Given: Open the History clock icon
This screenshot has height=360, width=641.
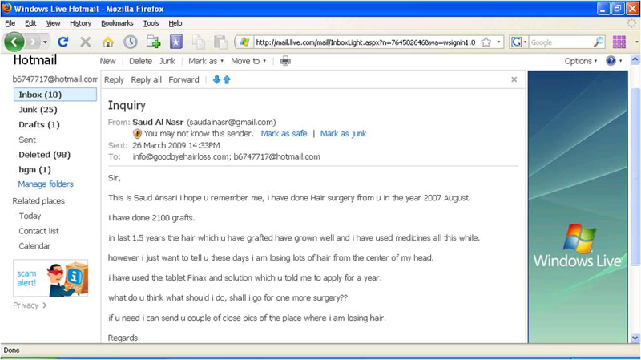Looking at the screenshot, I should point(131,42).
